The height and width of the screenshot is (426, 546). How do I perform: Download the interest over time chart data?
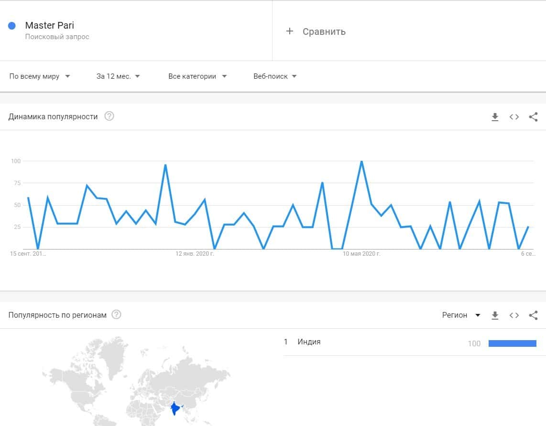coord(495,117)
